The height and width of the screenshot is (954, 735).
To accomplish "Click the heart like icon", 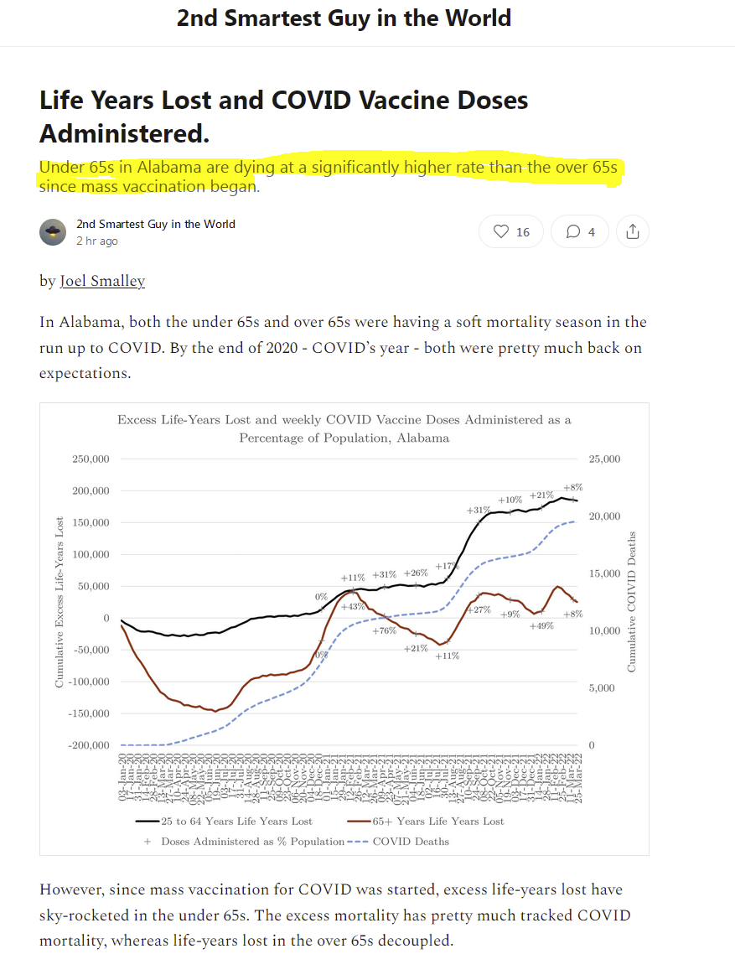I will [x=502, y=231].
